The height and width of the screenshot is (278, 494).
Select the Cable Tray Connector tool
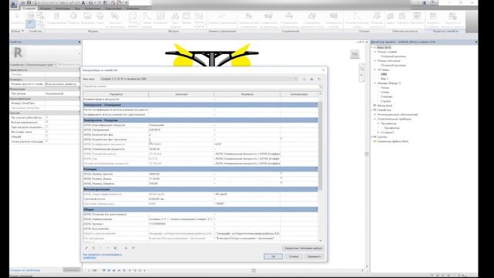pos(312,19)
